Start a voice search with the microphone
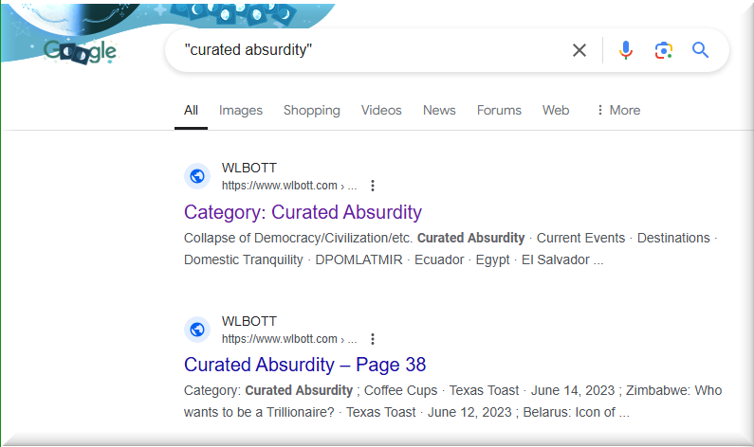This screenshot has height=447, width=754. tap(626, 50)
